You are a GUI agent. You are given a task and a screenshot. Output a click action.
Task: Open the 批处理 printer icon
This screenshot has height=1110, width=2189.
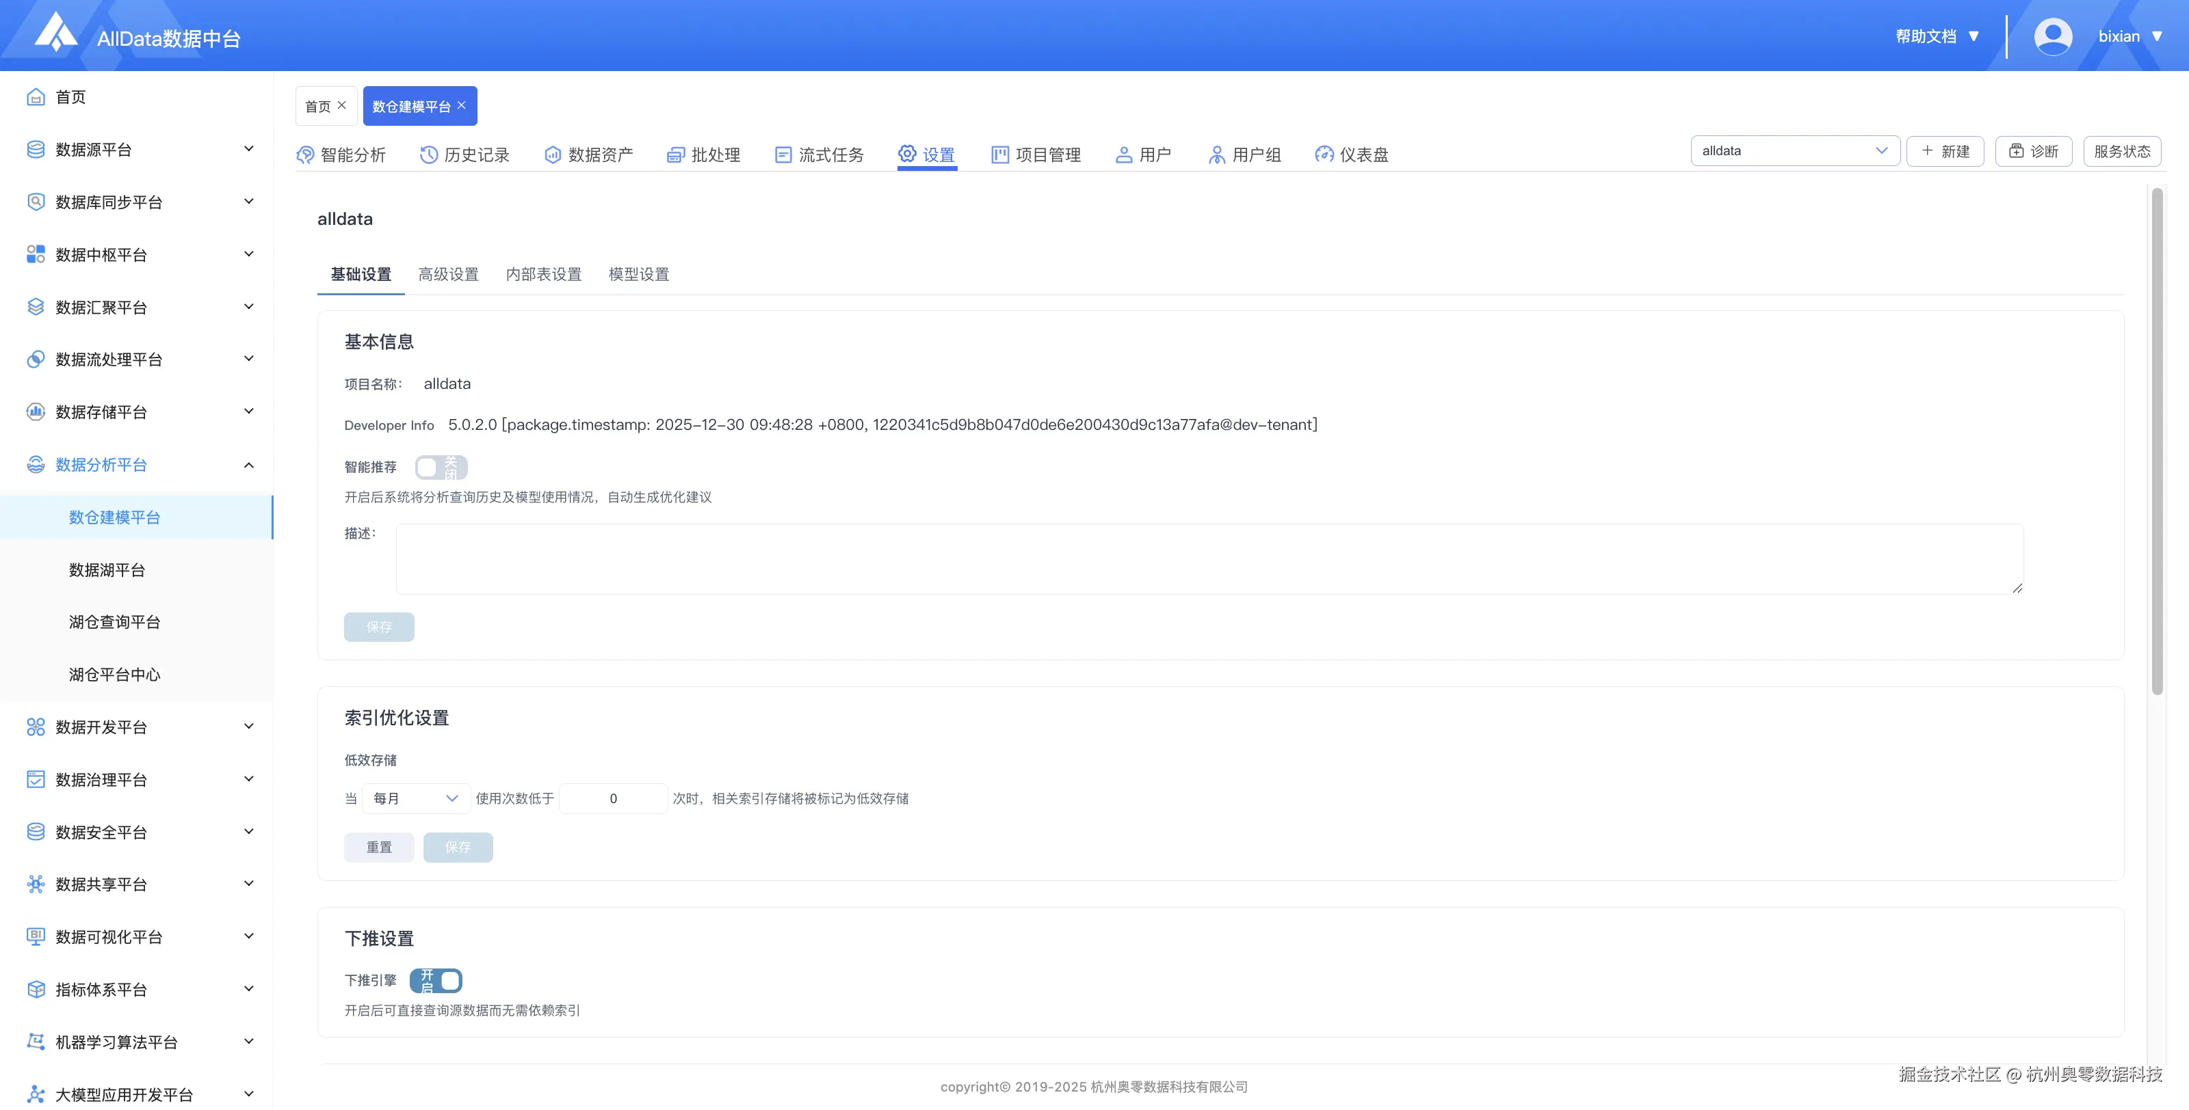[676, 154]
